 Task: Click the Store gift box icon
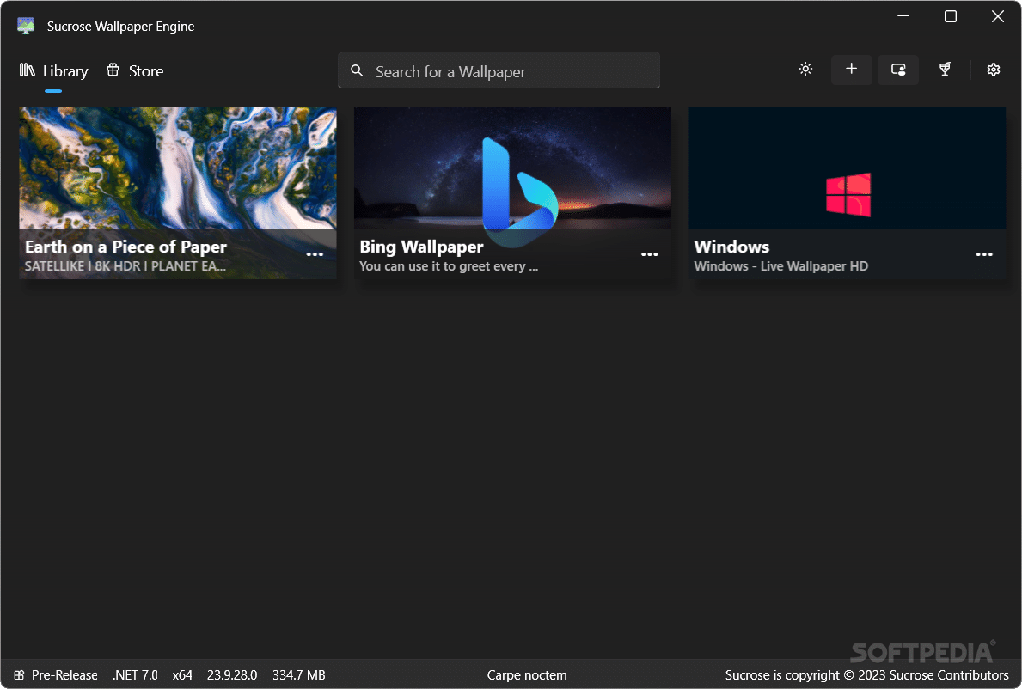click(x=113, y=70)
